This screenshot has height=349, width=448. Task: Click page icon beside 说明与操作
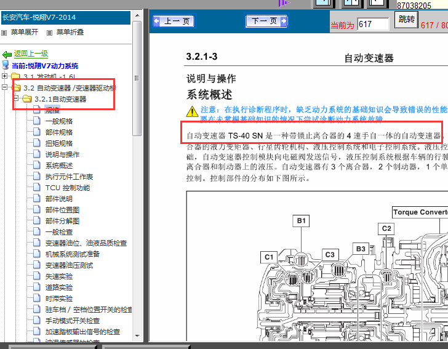pos(37,154)
